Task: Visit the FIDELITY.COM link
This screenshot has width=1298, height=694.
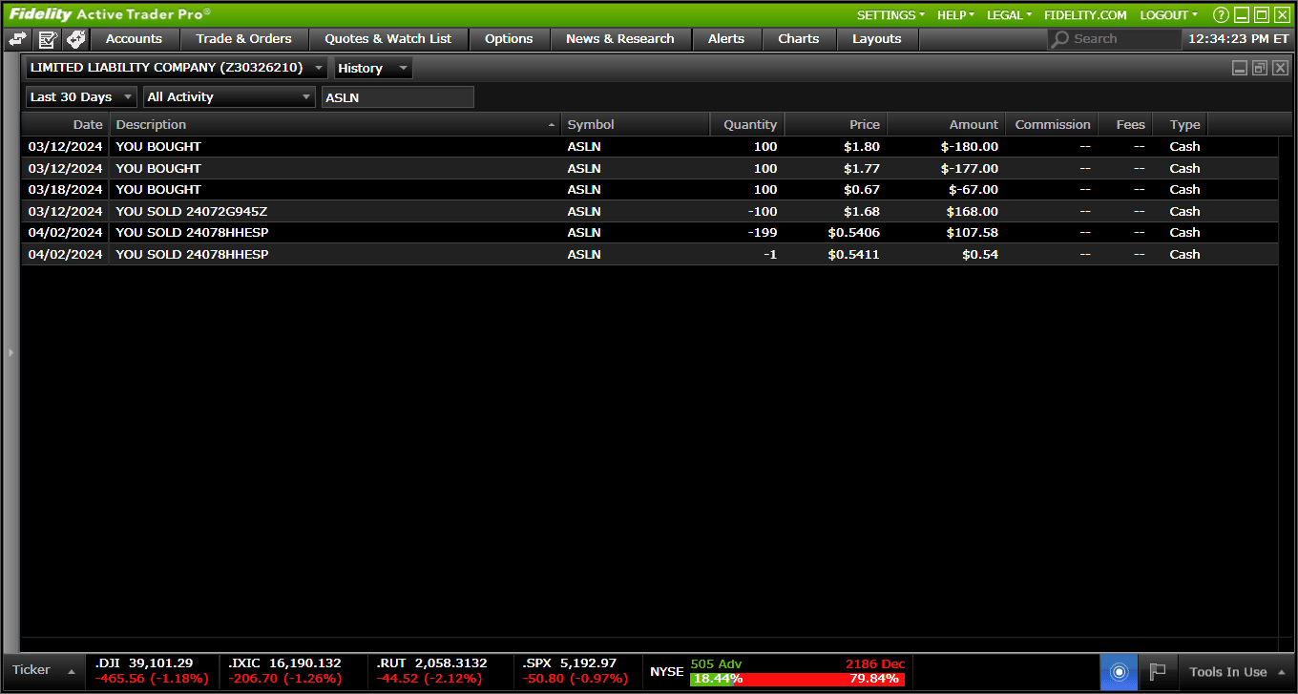Action: [x=1085, y=15]
